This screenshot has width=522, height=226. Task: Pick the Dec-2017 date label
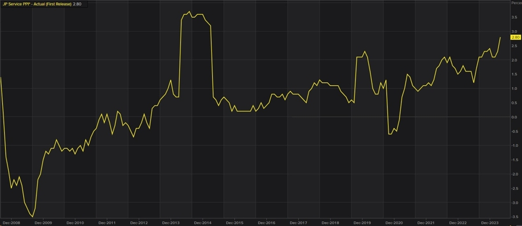(x=298, y=223)
